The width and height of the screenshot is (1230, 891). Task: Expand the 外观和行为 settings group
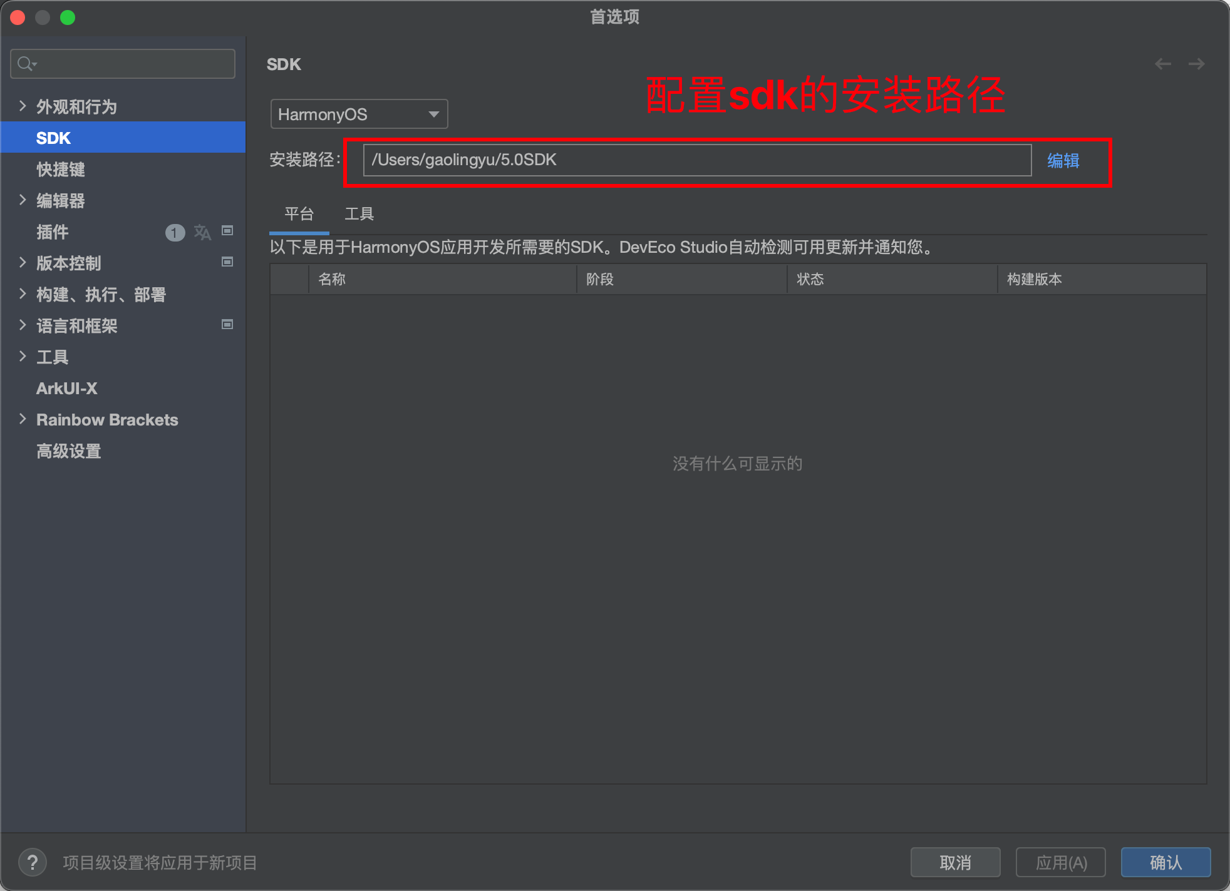23,106
